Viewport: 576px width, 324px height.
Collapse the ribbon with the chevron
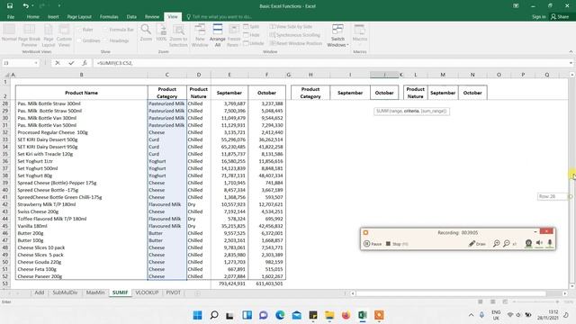[x=571, y=52]
